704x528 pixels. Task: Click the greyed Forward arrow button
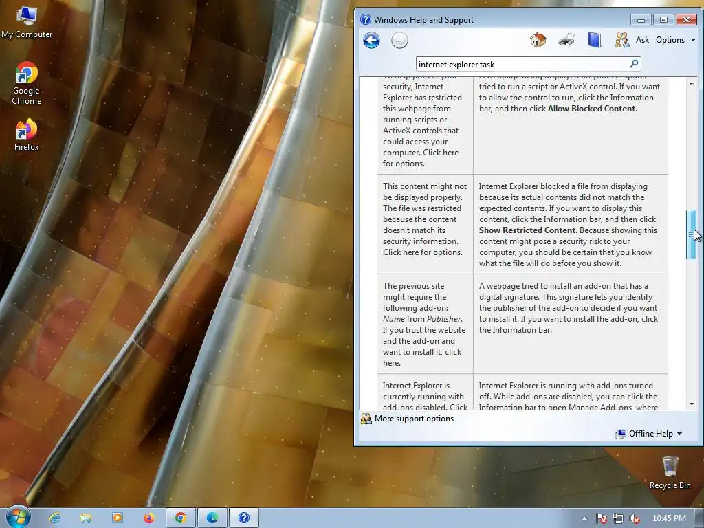pos(399,41)
